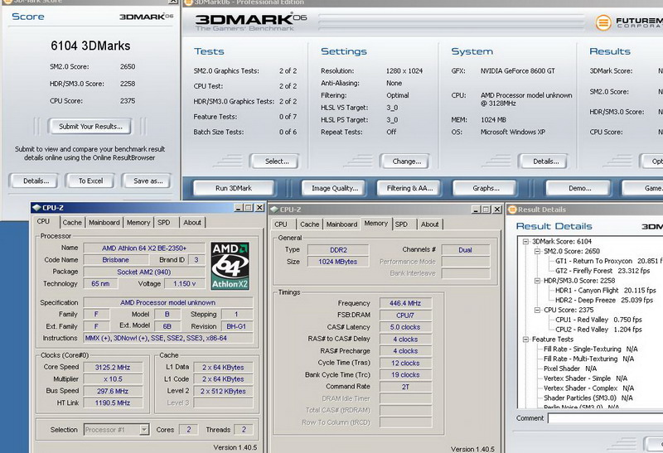
Task: Export results To Excel
Action: [x=90, y=181]
